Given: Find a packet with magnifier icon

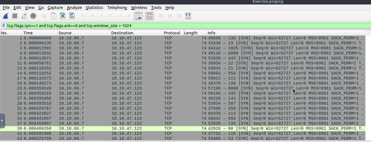Looking at the screenshot, I should coord(83,16).
